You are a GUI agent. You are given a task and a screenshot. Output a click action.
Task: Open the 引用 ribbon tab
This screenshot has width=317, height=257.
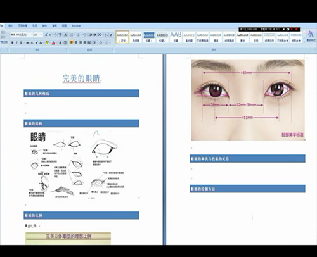(35, 26)
